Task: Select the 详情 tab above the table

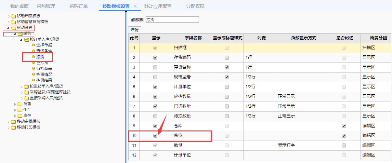Action: tap(134, 30)
